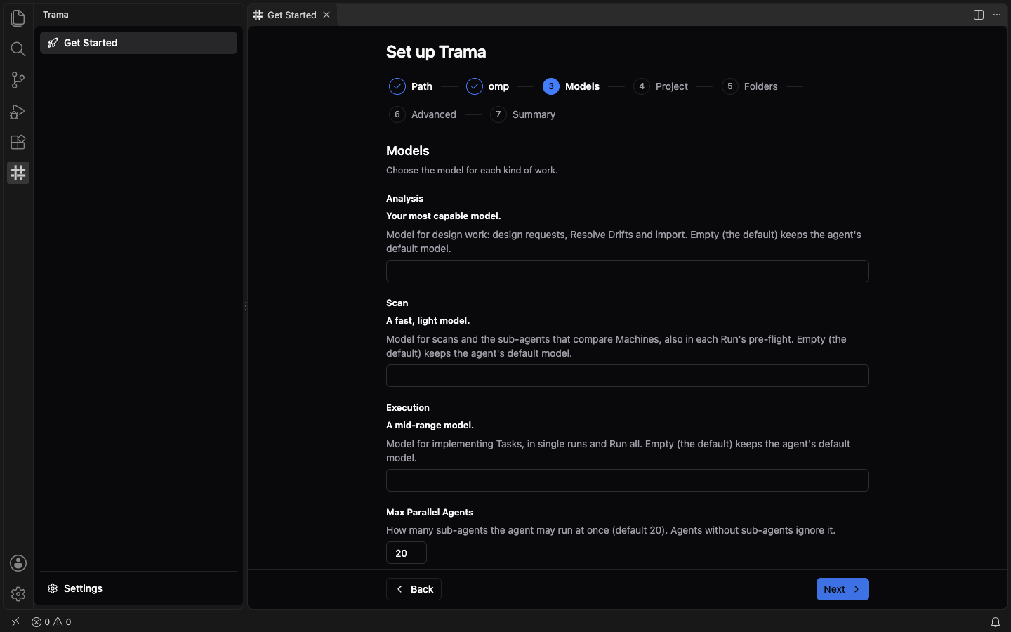Jump to the Summary step
Screen dimensions: 1011x632
pyautogui.click(x=523, y=114)
